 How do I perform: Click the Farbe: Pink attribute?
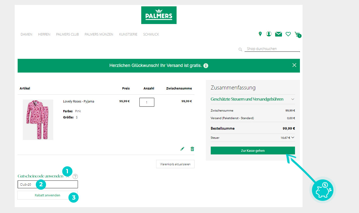point(72,111)
